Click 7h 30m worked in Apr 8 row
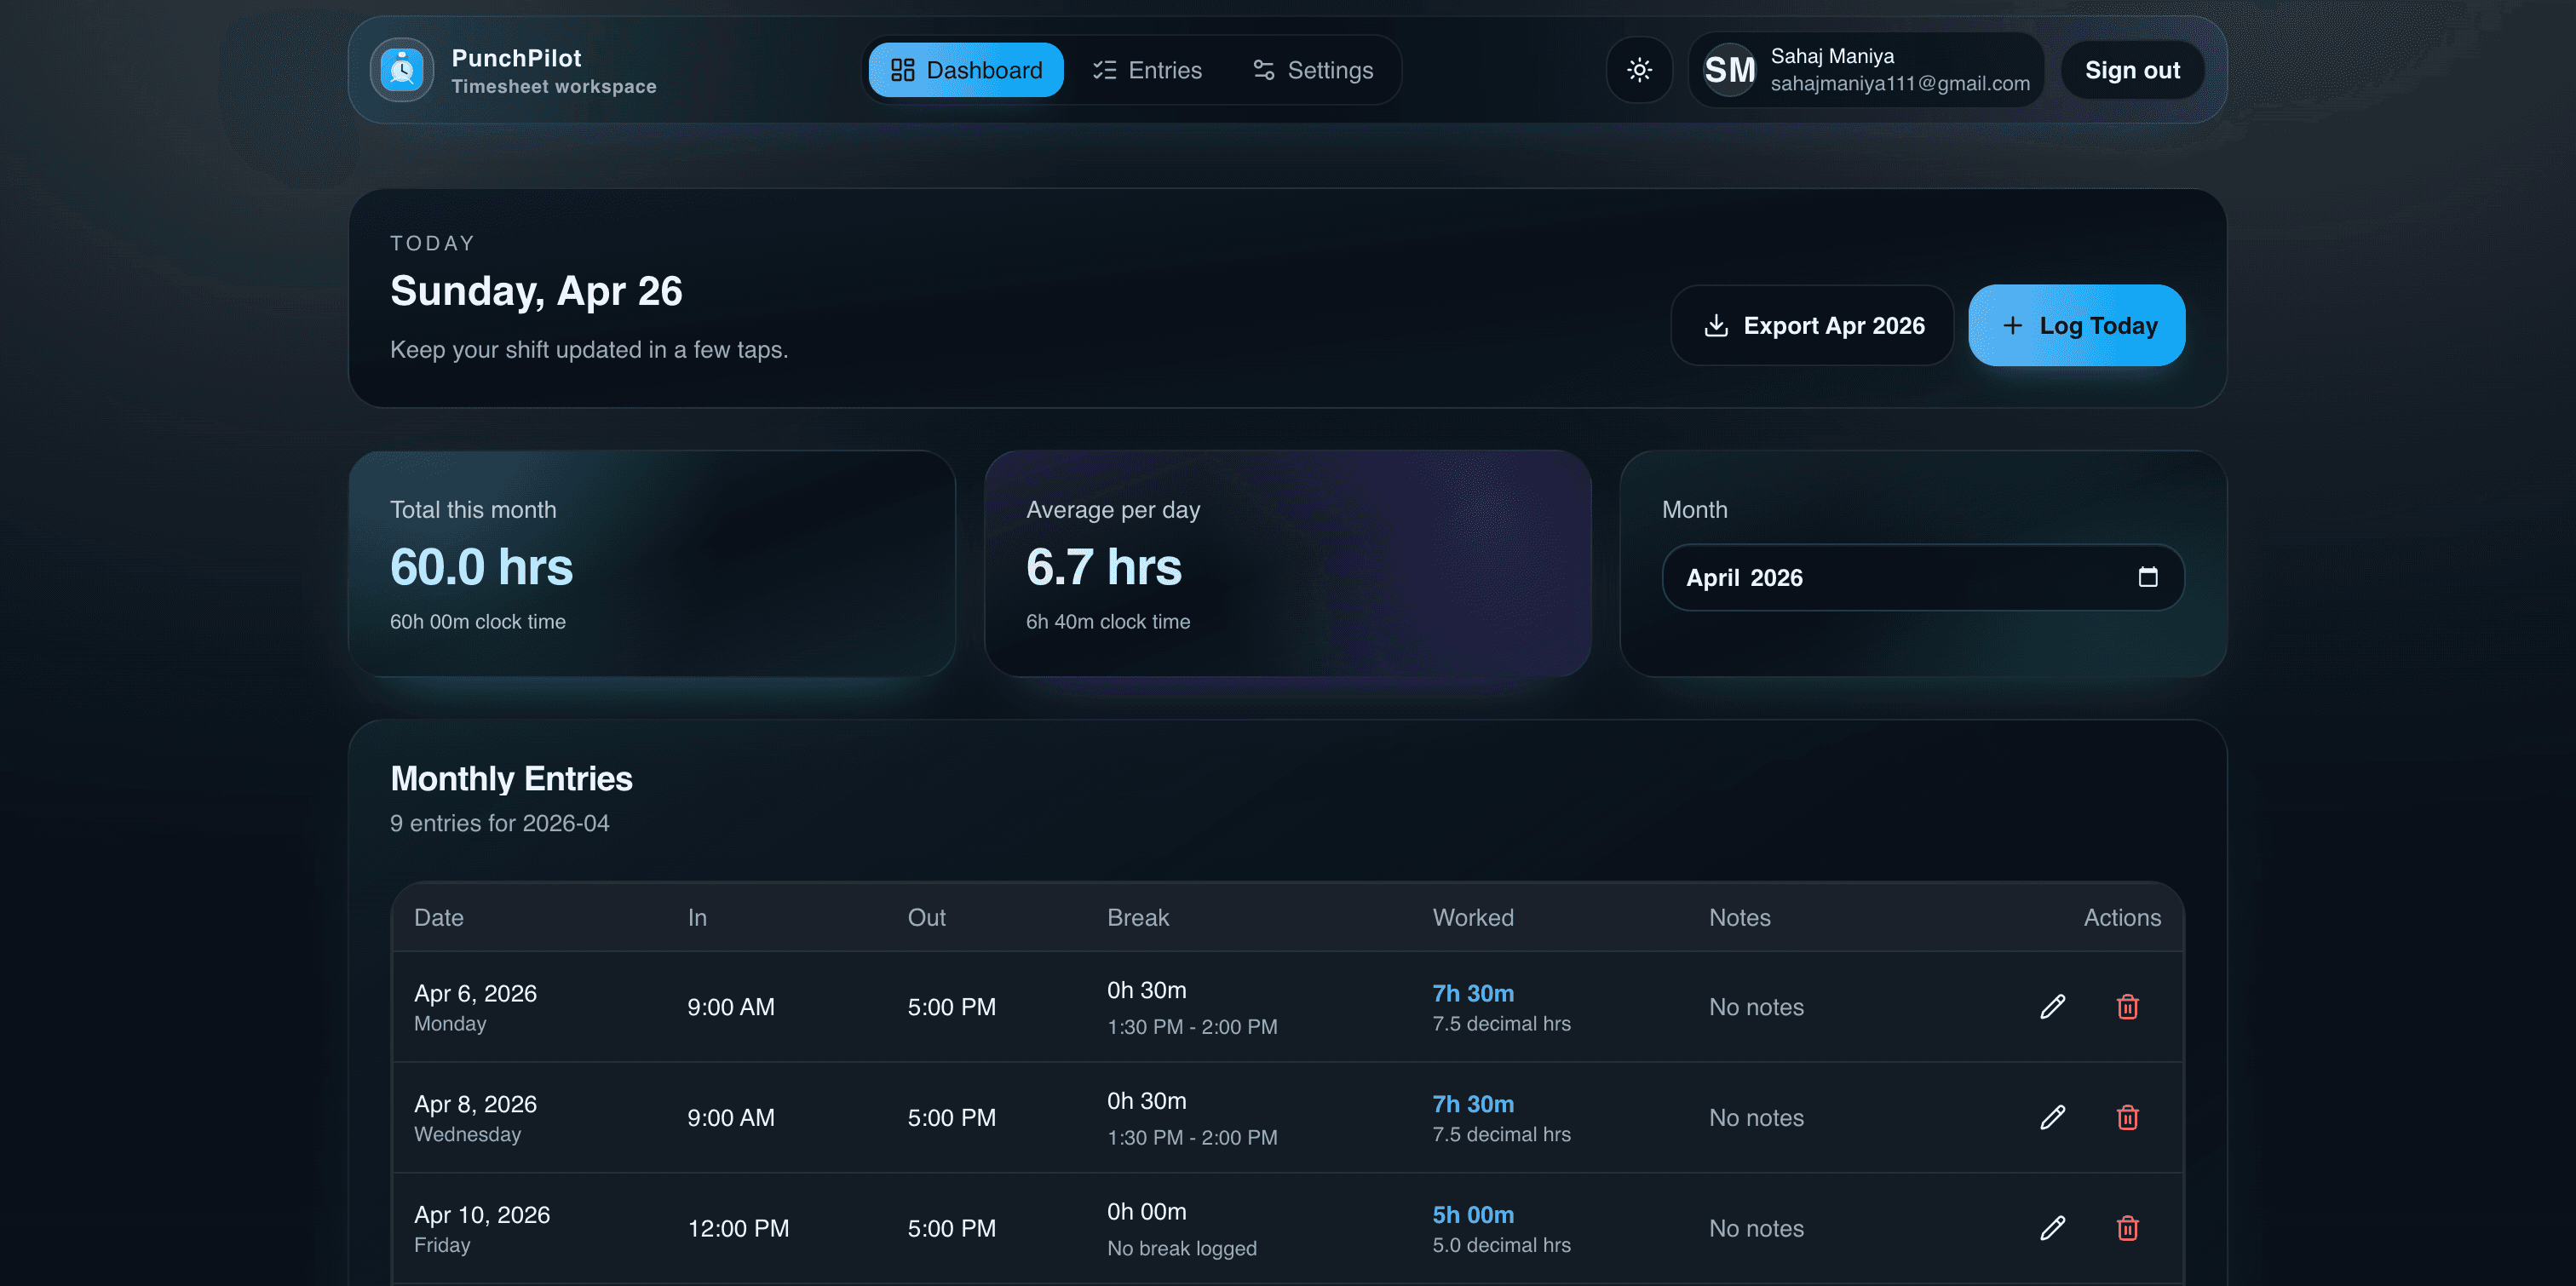Screen dimensions: 2576x1286 click(1473, 1105)
